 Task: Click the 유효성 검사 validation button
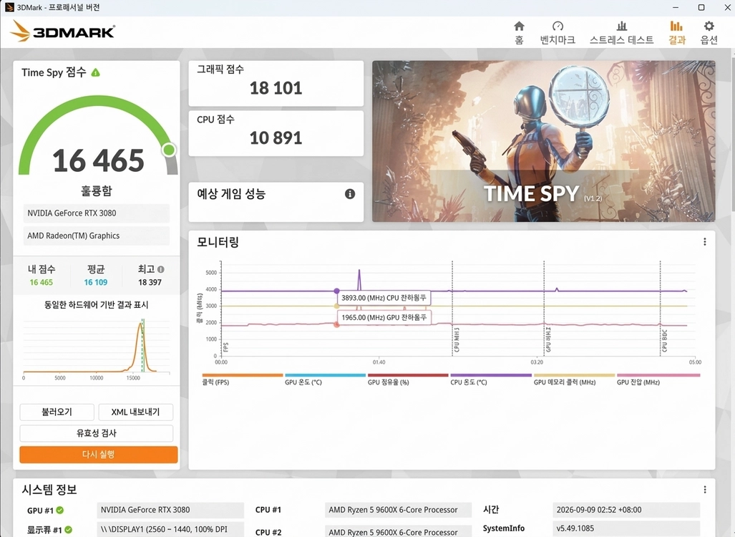click(x=96, y=433)
